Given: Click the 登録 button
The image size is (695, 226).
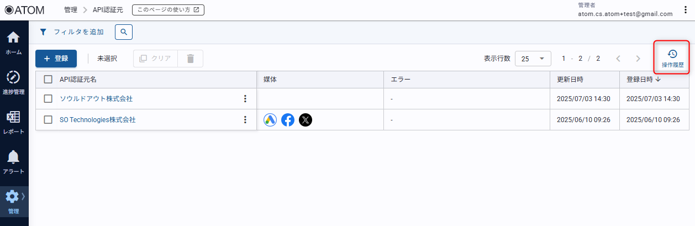Looking at the screenshot, I should point(56,59).
